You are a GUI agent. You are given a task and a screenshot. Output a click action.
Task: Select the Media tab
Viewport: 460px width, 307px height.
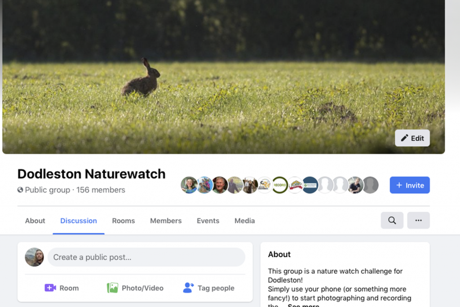click(244, 221)
